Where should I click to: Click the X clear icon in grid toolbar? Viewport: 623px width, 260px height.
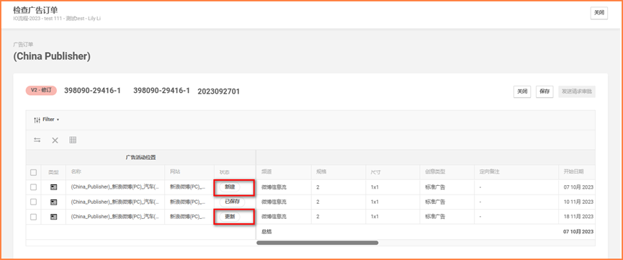tap(55, 140)
